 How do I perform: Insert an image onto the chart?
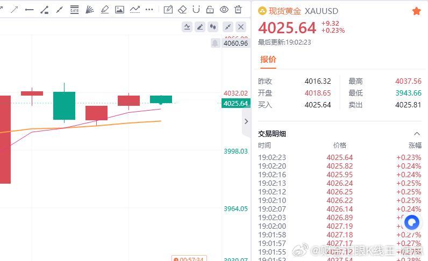coord(119,10)
